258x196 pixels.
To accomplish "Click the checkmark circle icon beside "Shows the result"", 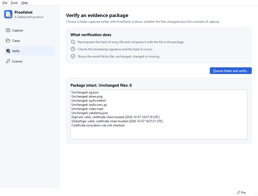I will (x=73, y=56).
